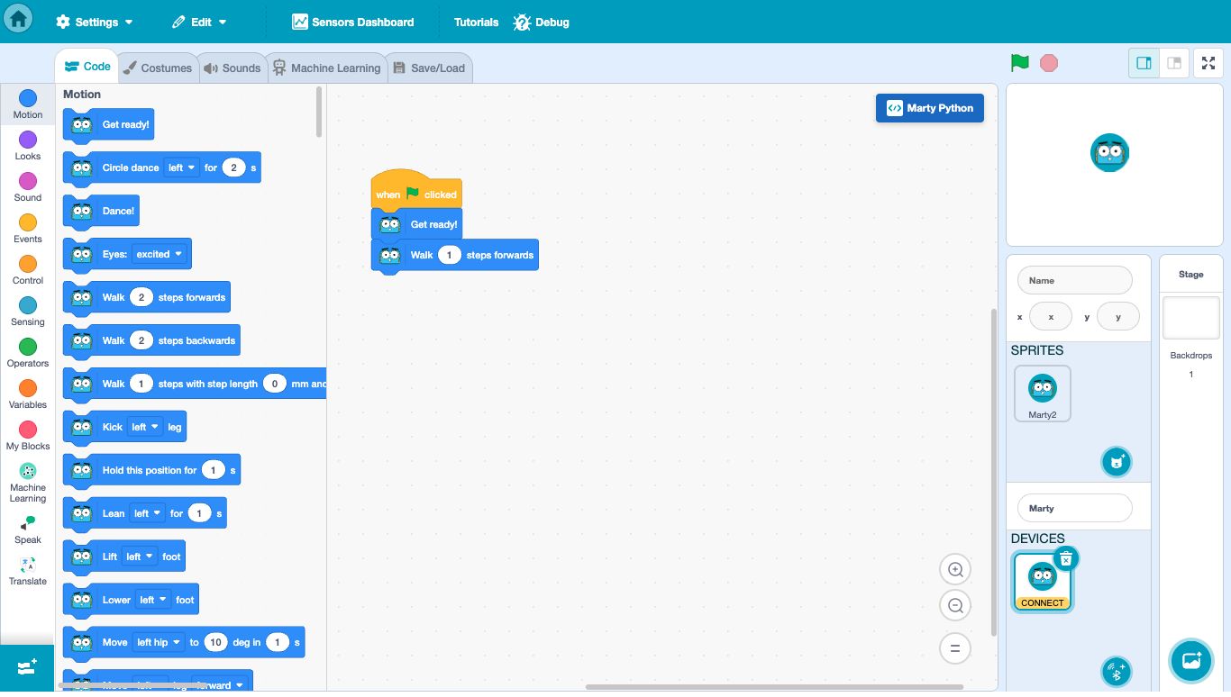Open the Debug help tool
This screenshot has width=1231, height=697.
[541, 22]
